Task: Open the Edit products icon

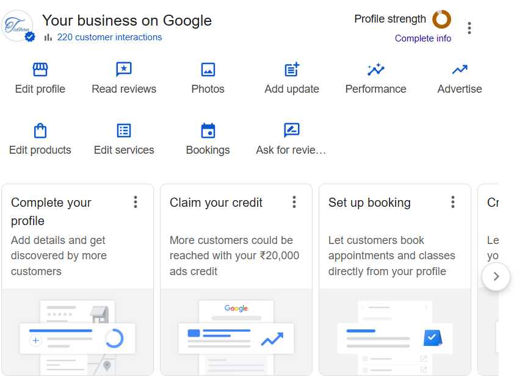Action: 40,131
